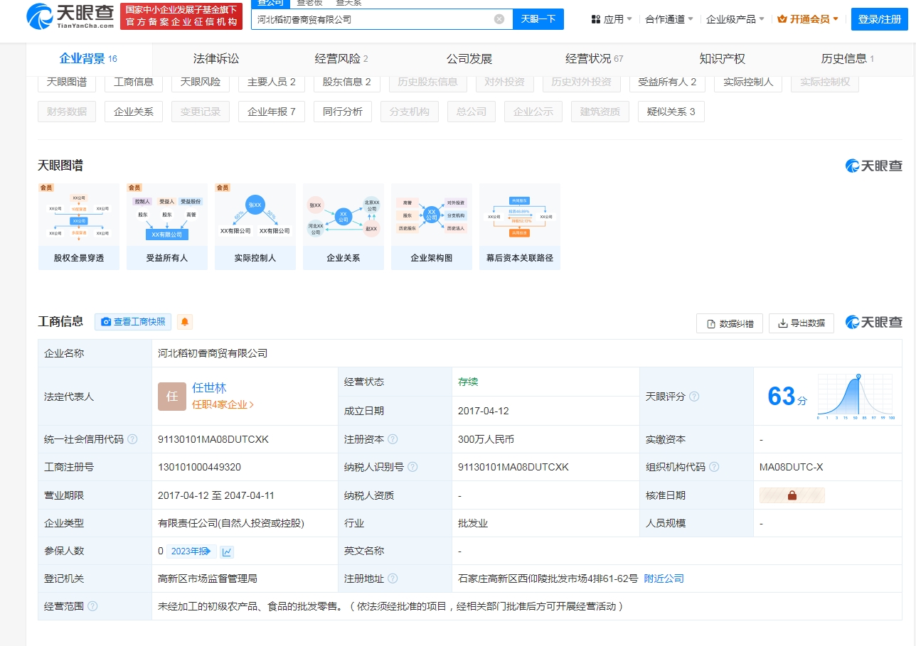Viewport: 916px width, 646px height.
Task: Click help icon beside 经营范围
Action: (x=92, y=606)
